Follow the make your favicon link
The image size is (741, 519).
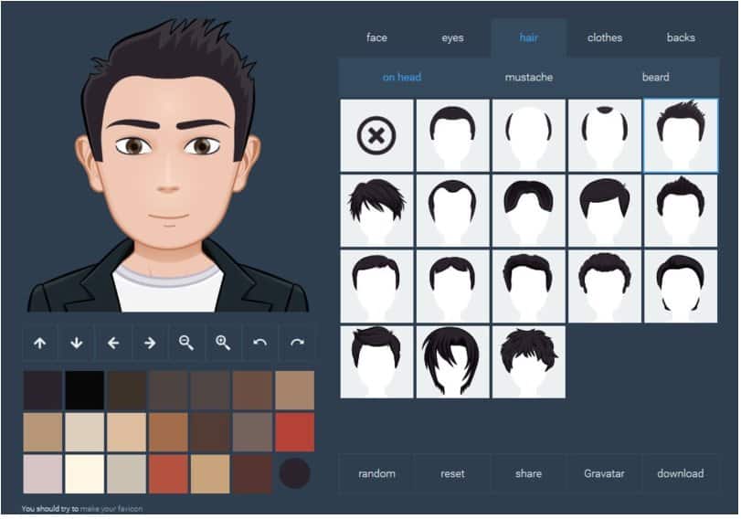pyautogui.click(x=111, y=509)
